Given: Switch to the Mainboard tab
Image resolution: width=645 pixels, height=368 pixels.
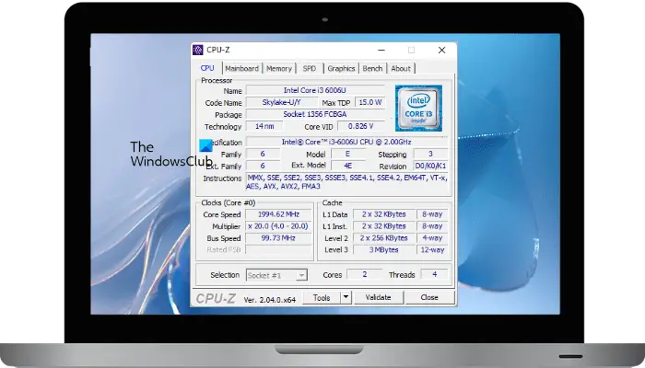Looking at the screenshot, I should 241,69.
